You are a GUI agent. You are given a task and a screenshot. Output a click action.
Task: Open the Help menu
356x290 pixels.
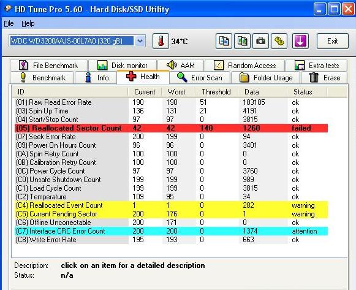point(28,23)
